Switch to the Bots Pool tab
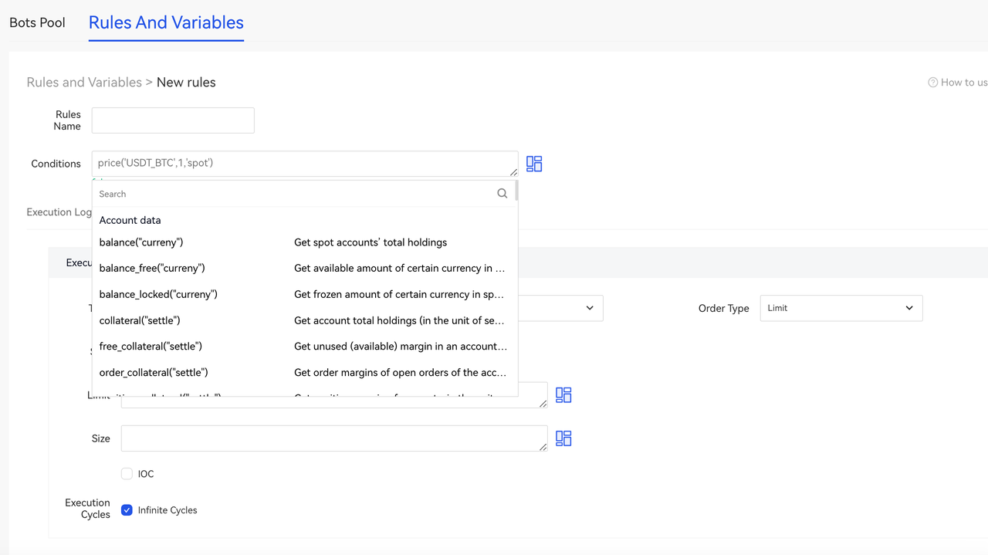The height and width of the screenshot is (555, 988). tap(37, 22)
